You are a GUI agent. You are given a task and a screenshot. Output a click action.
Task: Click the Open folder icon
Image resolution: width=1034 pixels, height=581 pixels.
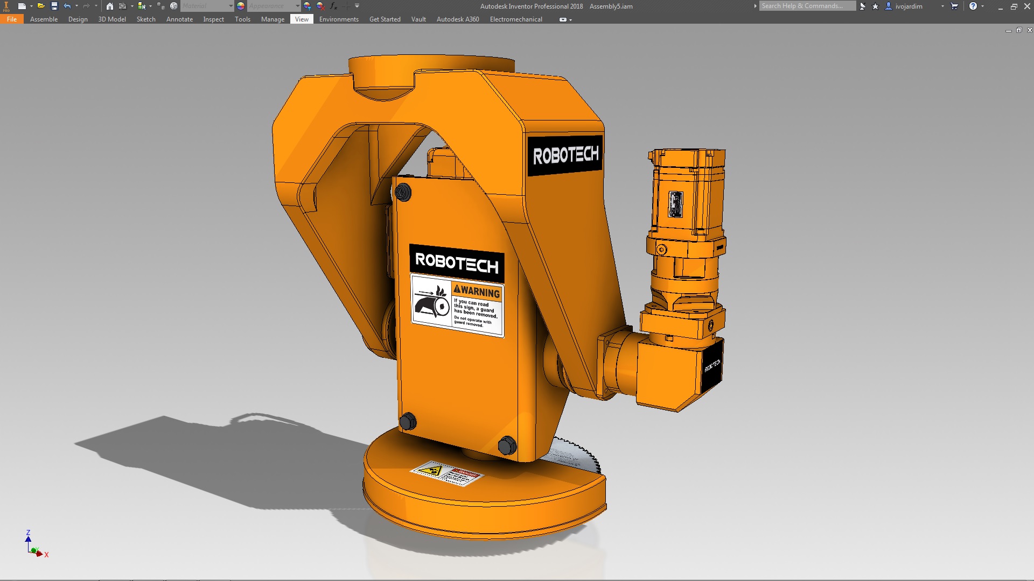point(40,6)
